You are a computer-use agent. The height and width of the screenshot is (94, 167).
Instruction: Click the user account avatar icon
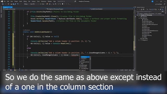152,1
